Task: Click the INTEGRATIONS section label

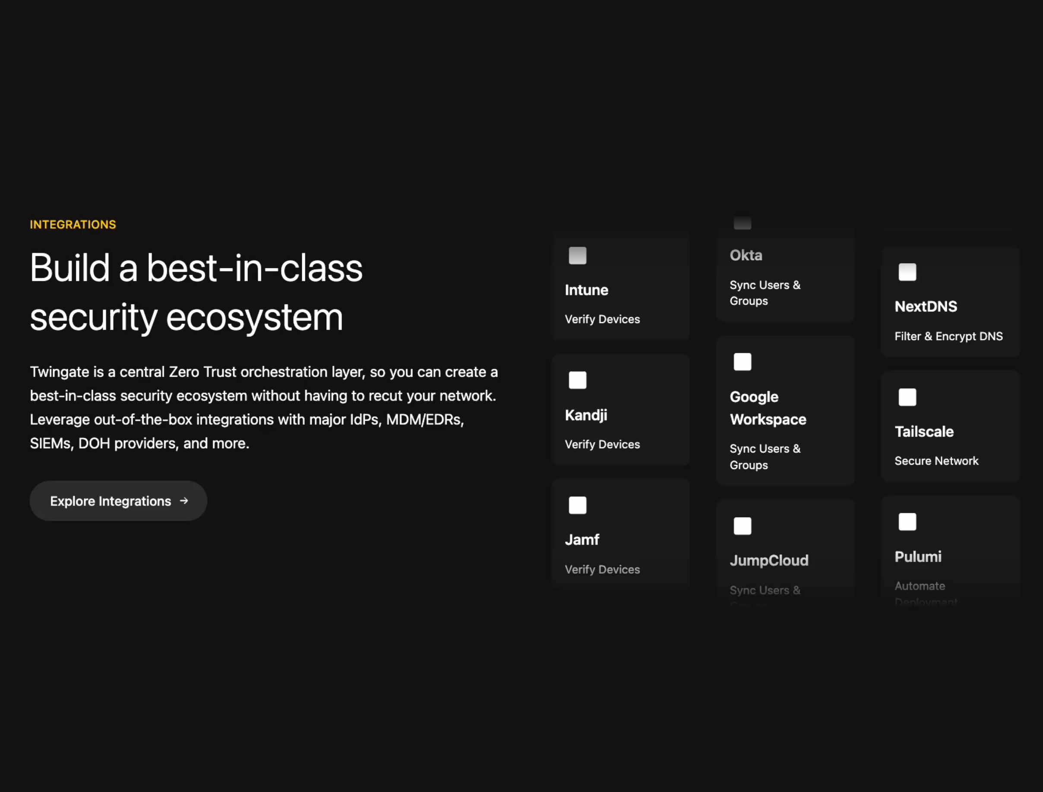Action: 73,224
